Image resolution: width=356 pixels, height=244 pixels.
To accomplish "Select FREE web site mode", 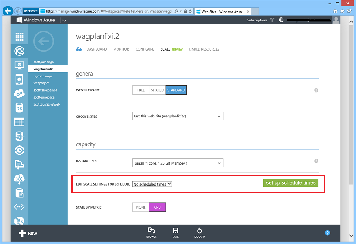I will tap(141, 90).
